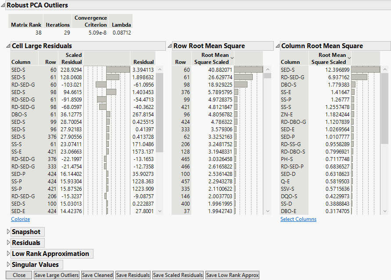The width and height of the screenshot is (391, 280).
Task: Expand the Snapshot section
Action: coord(8,232)
